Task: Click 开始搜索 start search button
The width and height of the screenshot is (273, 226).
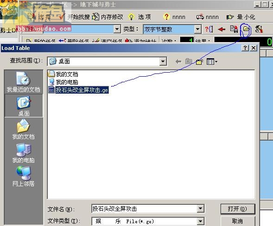Action: (74, 17)
